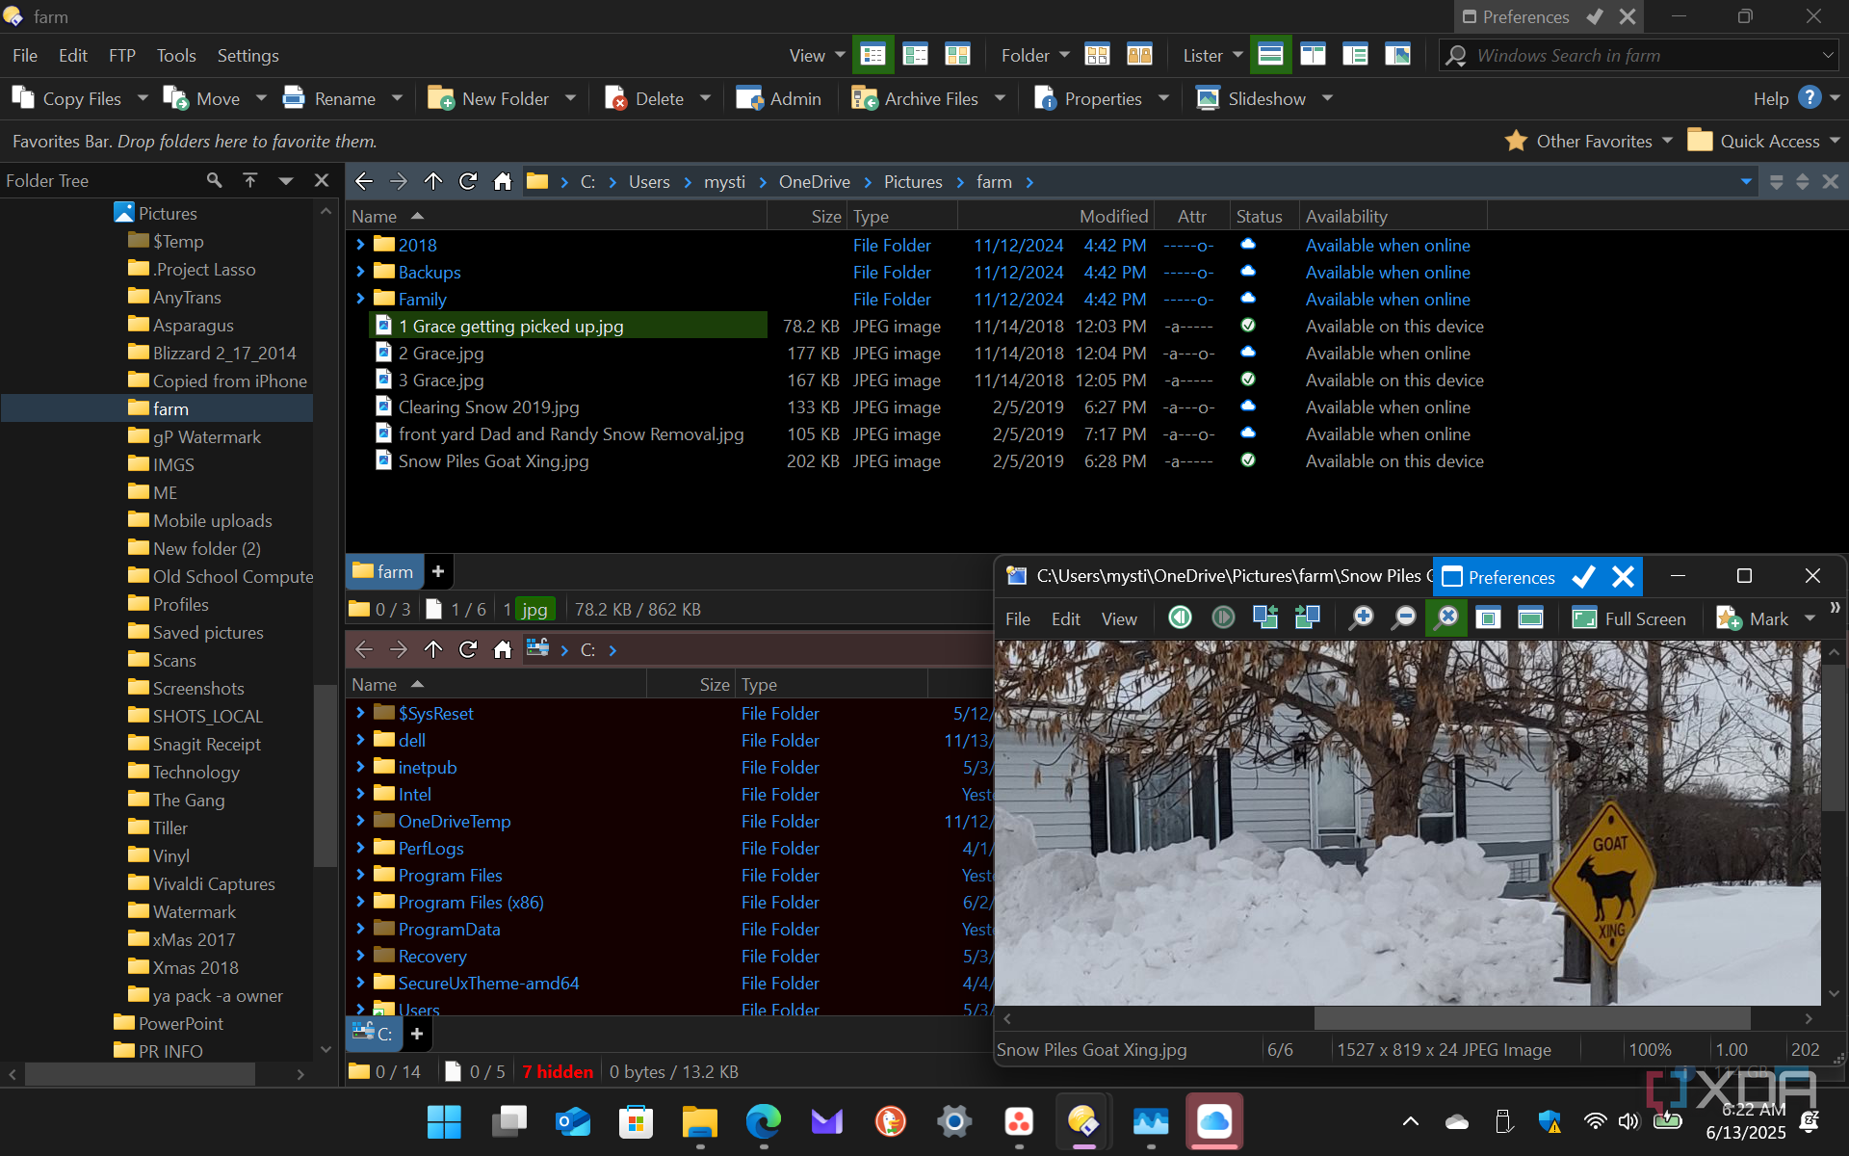Click the viewer horizontal scrollbar thumb
Viewport: 1849px width, 1156px height.
[x=1531, y=1018]
